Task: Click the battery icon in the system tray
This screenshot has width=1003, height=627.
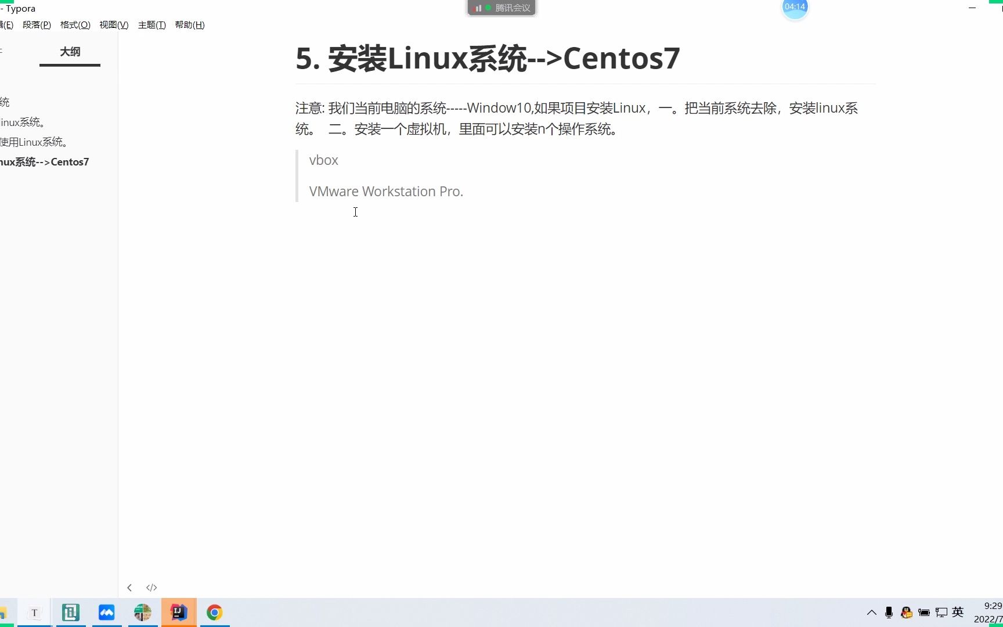Action: click(x=924, y=612)
